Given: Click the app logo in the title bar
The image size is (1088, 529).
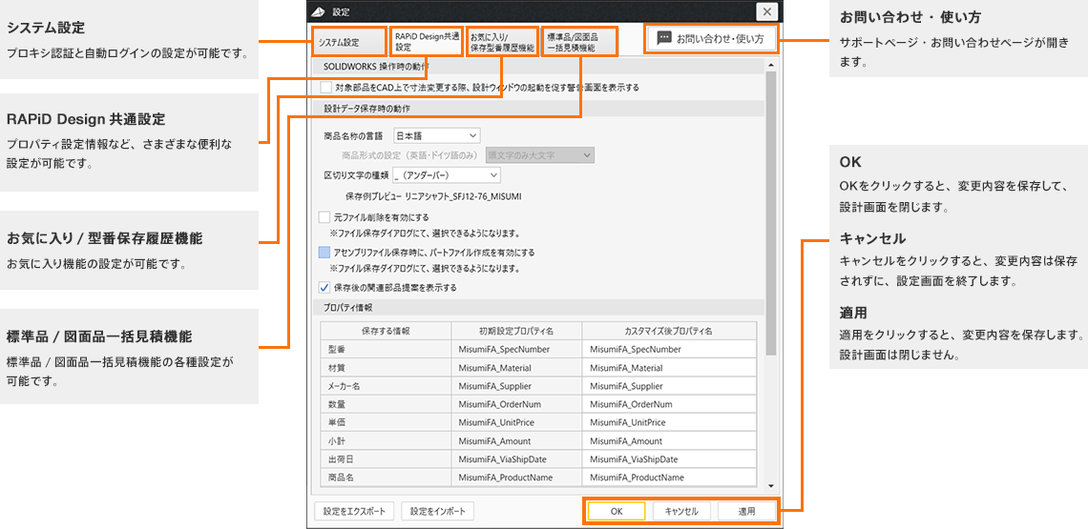Looking at the screenshot, I should click(x=319, y=11).
